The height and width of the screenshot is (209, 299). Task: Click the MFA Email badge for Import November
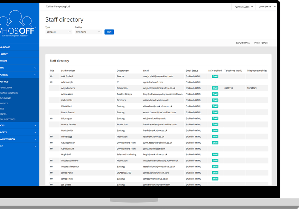pyautogui.click(x=215, y=160)
